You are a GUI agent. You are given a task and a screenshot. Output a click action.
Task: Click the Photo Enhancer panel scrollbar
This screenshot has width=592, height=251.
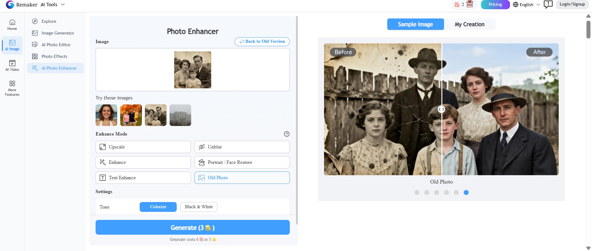click(297, 120)
